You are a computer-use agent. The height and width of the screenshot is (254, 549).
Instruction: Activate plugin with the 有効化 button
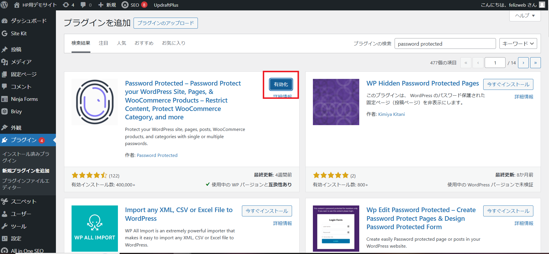coord(281,84)
